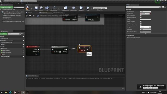Click the Unreal Engine taskbar icon
Image resolution: width=167 pixels, height=94 pixels.
(23, 92)
